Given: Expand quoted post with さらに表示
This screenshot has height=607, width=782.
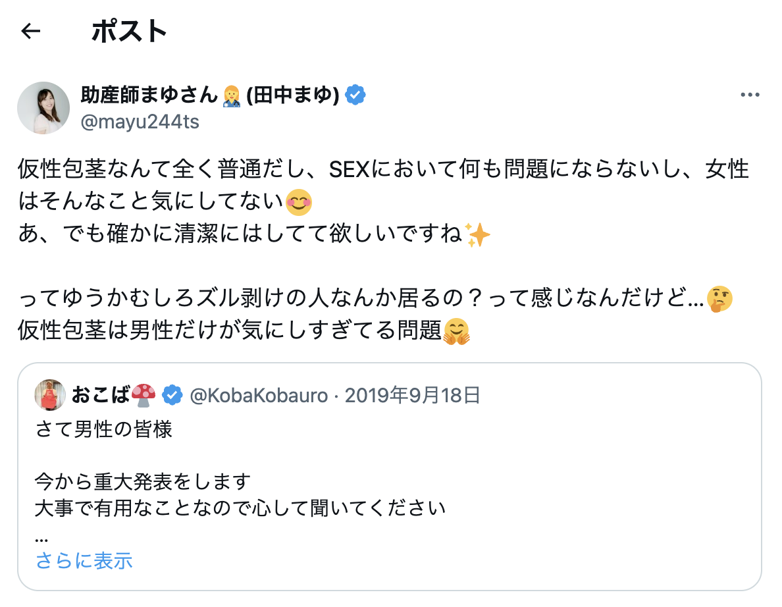Looking at the screenshot, I should point(84,560).
